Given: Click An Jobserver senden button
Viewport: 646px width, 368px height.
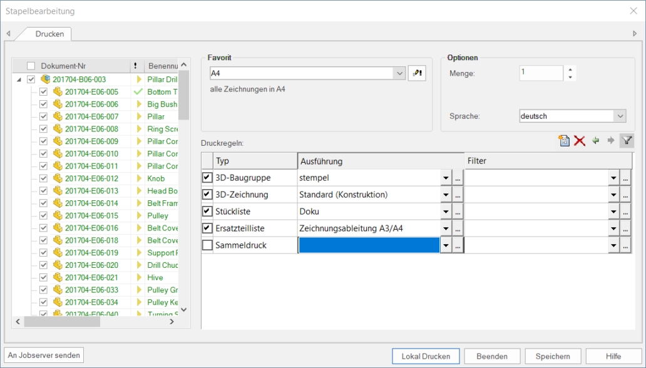Looking at the screenshot, I should (44, 355).
